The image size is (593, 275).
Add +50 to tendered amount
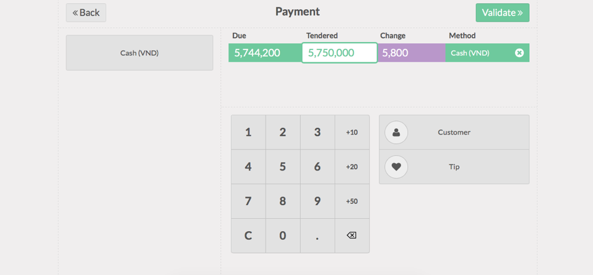pyautogui.click(x=352, y=201)
